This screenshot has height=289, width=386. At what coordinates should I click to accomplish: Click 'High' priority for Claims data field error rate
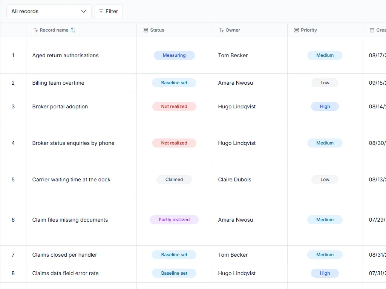[x=325, y=273]
